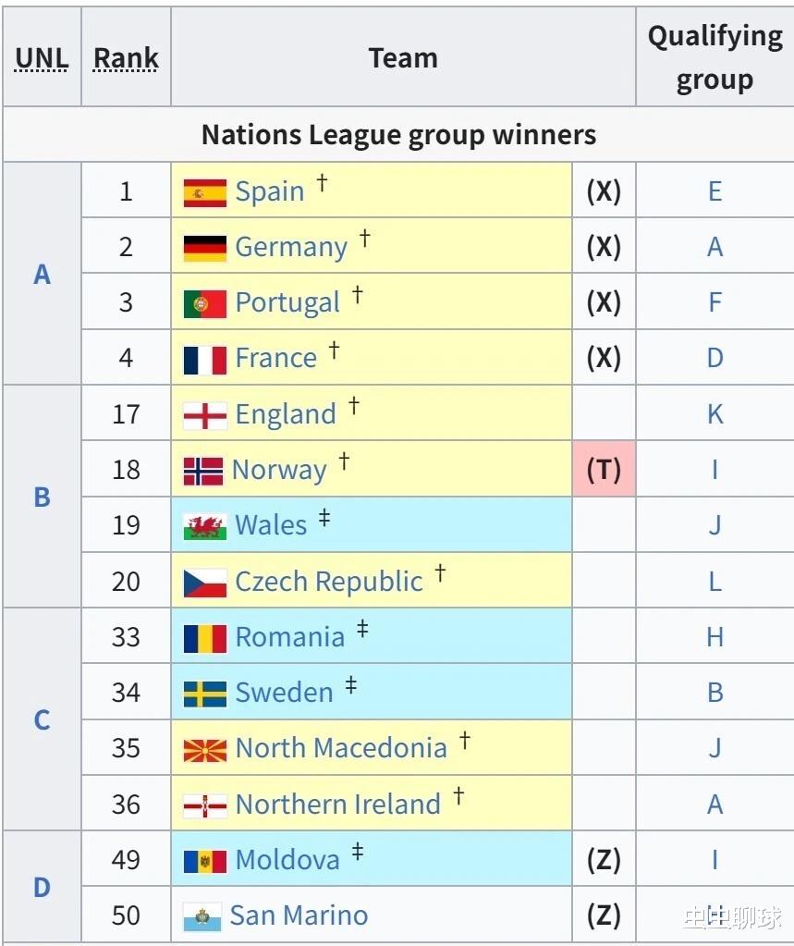
Task: Click the Germany flag icon
Action: [204, 248]
